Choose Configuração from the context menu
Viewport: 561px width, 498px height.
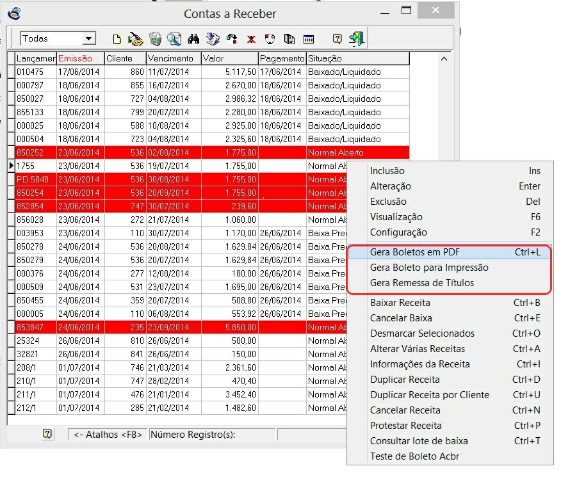(450, 232)
